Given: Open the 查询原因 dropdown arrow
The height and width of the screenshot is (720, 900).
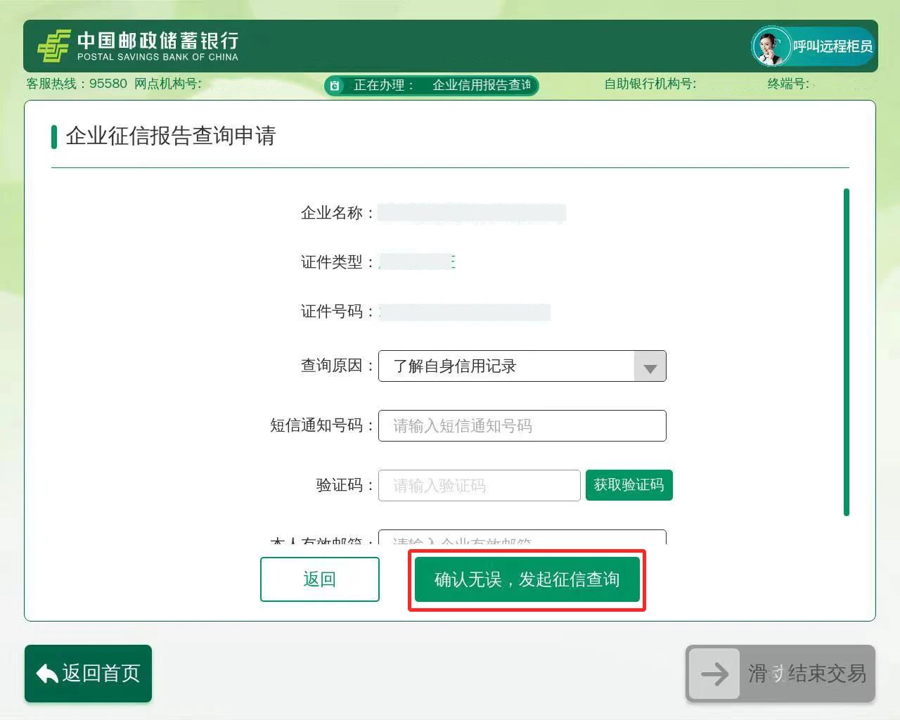Looking at the screenshot, I should point(650,366).
